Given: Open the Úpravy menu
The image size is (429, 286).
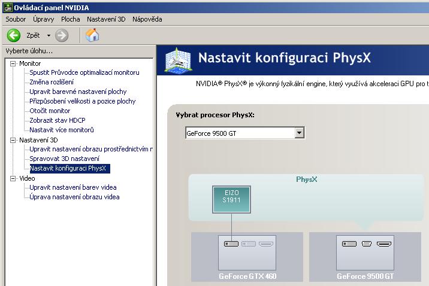Looking at the screenshot, I should pos(44,19).
